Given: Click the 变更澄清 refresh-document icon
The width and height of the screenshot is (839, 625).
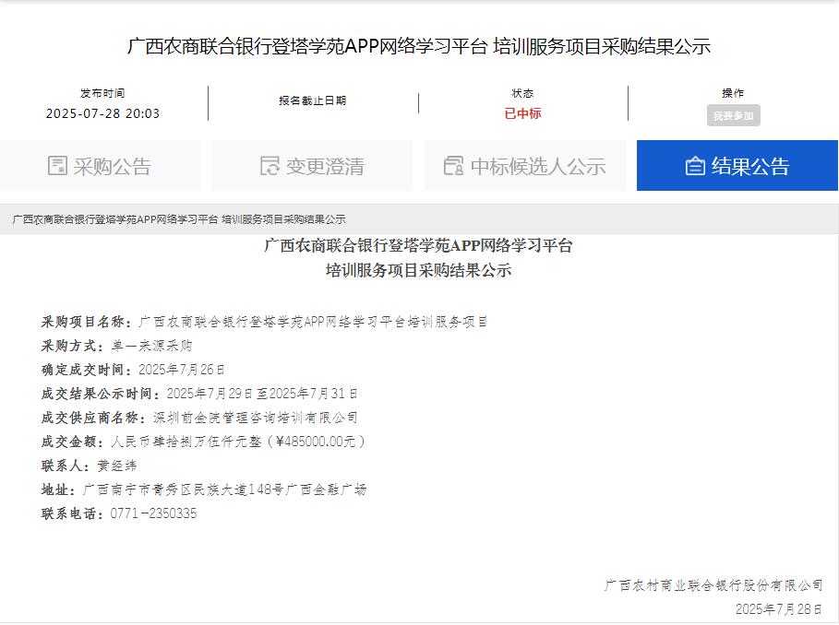Looking at the screenshot, I should pyautogui.click(x=270, y=166).
